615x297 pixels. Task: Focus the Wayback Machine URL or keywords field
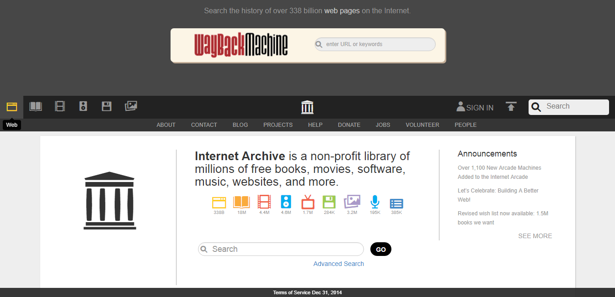point(375,44)
